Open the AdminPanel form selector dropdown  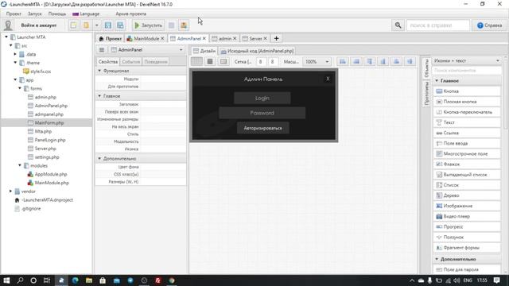click(x=147, y=49)
